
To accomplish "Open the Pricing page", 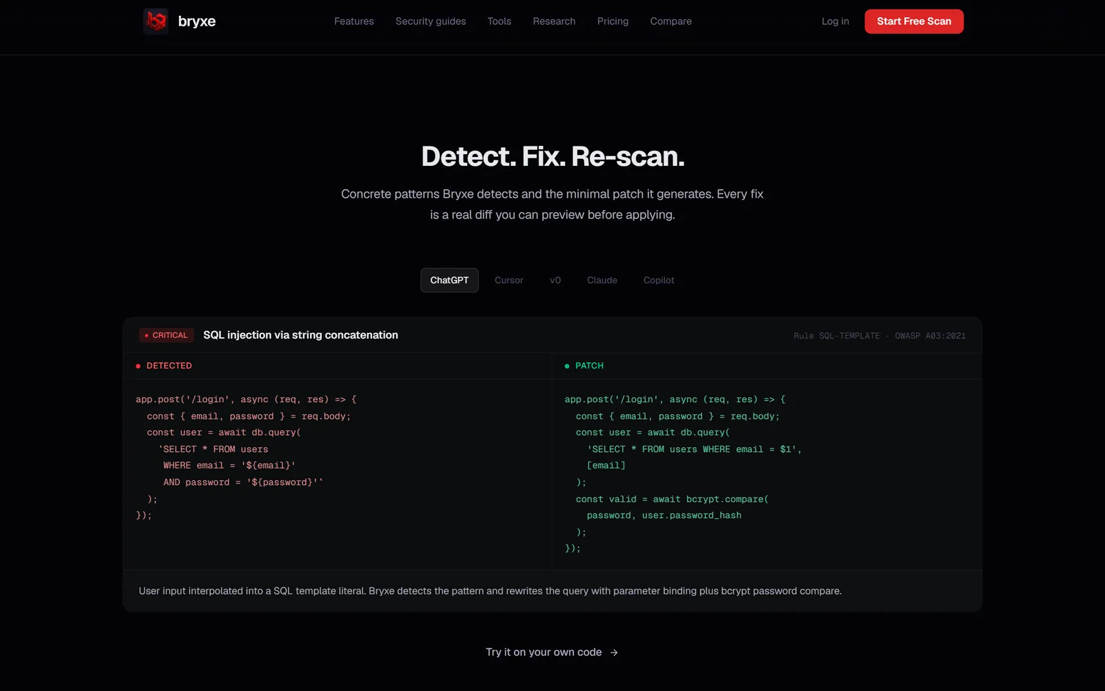I will click(x=613, y=21).
